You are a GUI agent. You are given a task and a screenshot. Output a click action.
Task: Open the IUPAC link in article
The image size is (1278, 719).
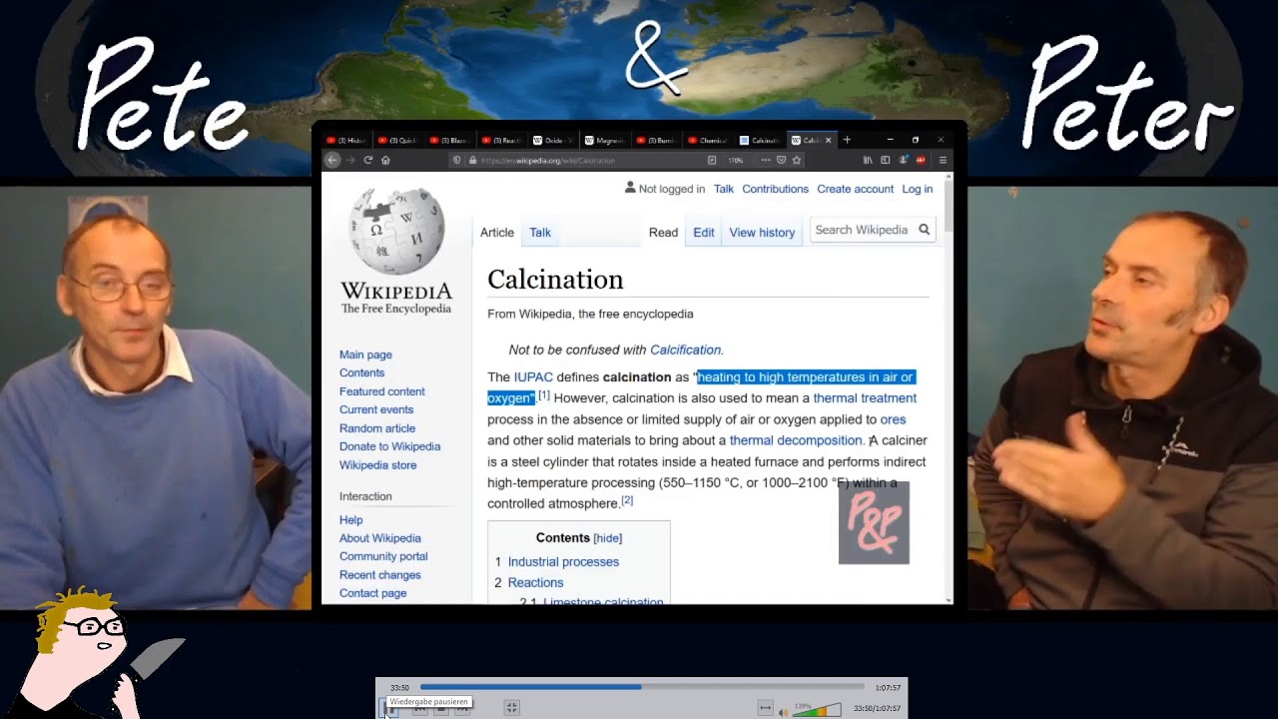coord(533,377)
